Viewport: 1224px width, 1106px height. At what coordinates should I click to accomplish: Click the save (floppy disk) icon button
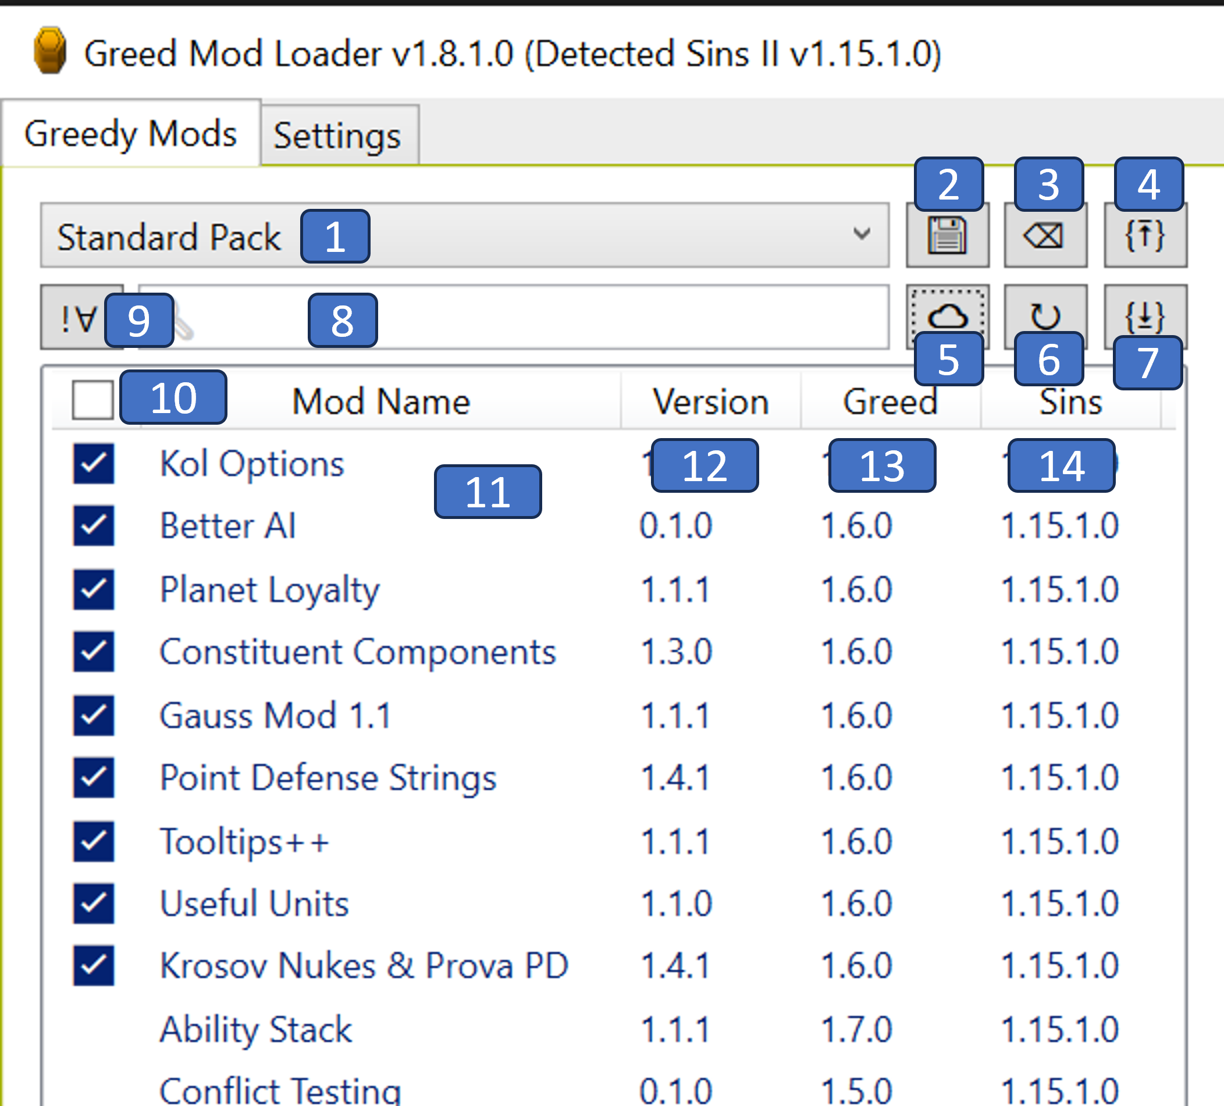coord(947,236)
